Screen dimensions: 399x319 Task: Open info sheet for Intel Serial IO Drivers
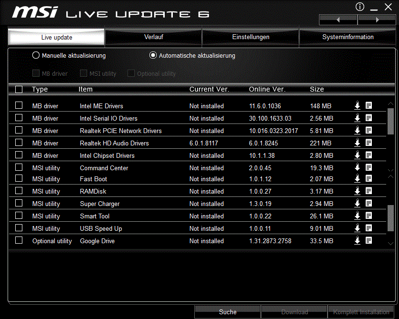369,118
